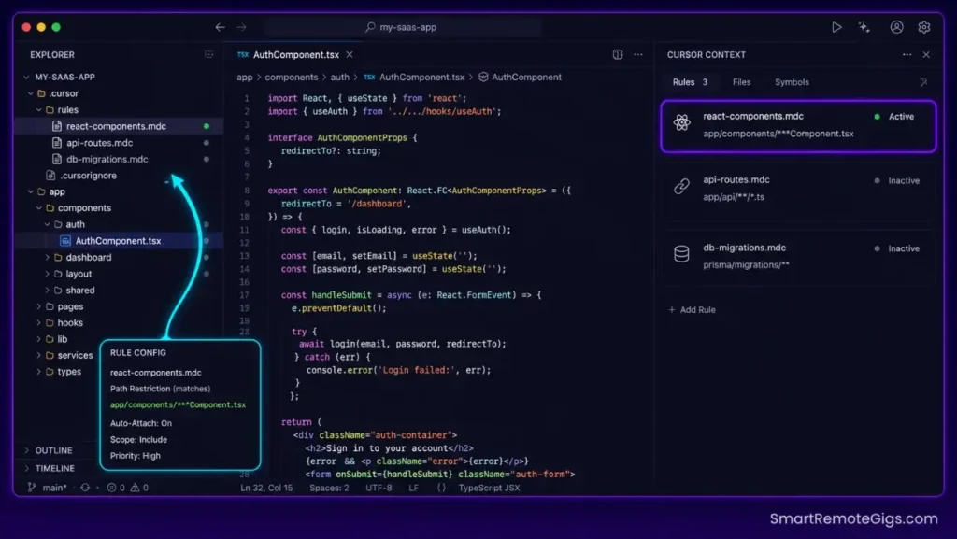Click the LF line ending status entry
The width and height of the screenshot is (957, 539).
tap(413, 488)
